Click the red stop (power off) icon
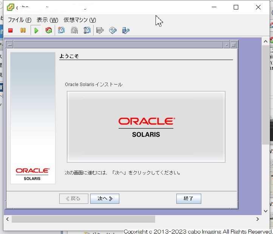 point(11,31)
